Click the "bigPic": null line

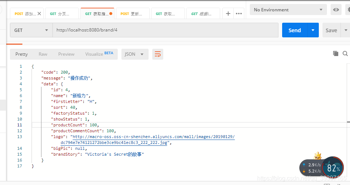pyautogui.click(x=69, y=148)
